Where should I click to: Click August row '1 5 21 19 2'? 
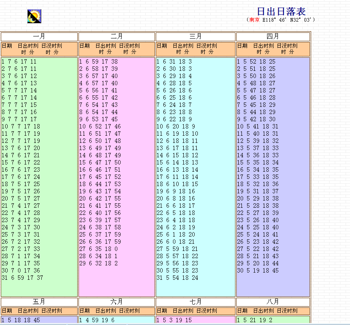point(255,320)
